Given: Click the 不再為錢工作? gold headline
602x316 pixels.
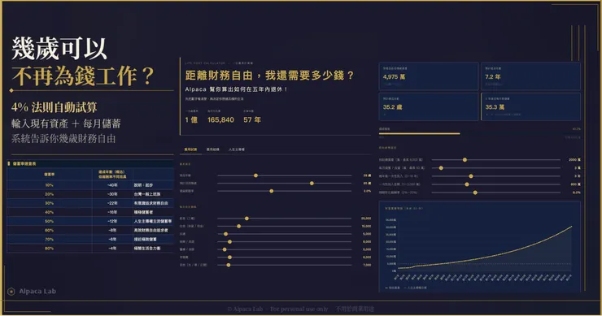Looking at the screenshot, I should pyautogui.click(x=83, y=76).
